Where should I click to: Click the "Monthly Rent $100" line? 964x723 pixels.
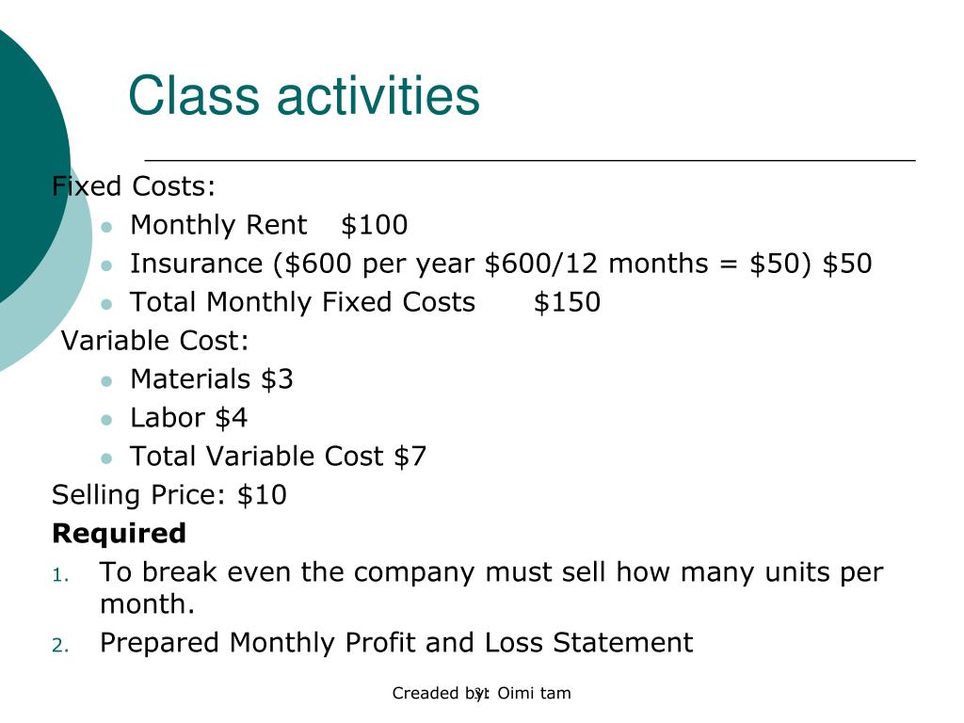[x=268, y=225]
